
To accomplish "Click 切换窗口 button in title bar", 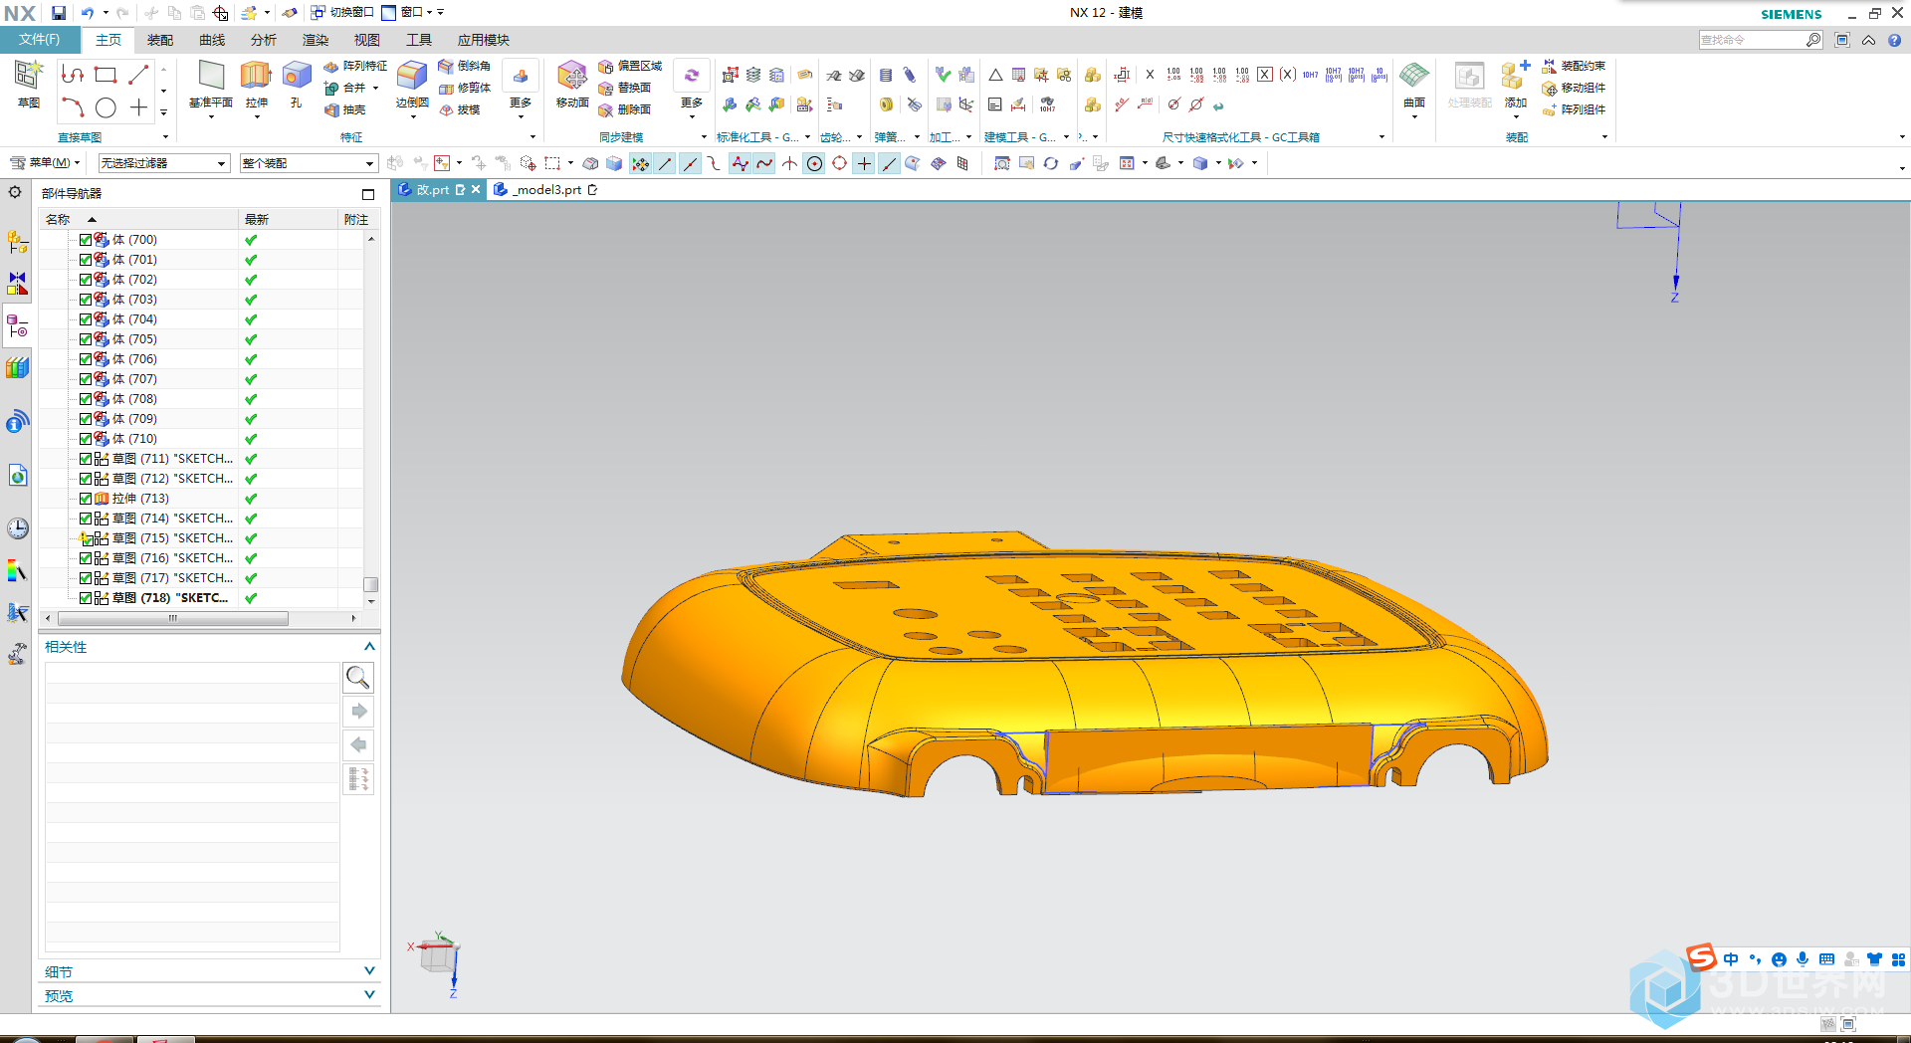I will point(342,13).
